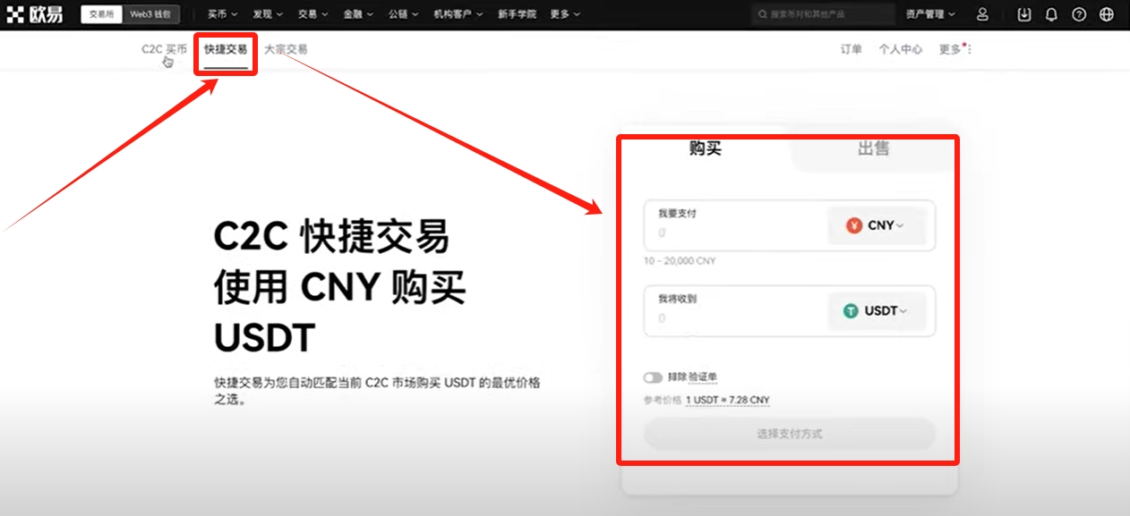Click the 10 - 20,000 CNY limit text

680,261
